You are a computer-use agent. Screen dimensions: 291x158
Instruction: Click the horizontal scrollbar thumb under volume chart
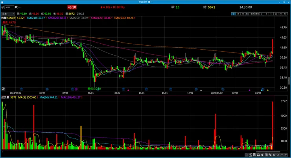[268, 152]
